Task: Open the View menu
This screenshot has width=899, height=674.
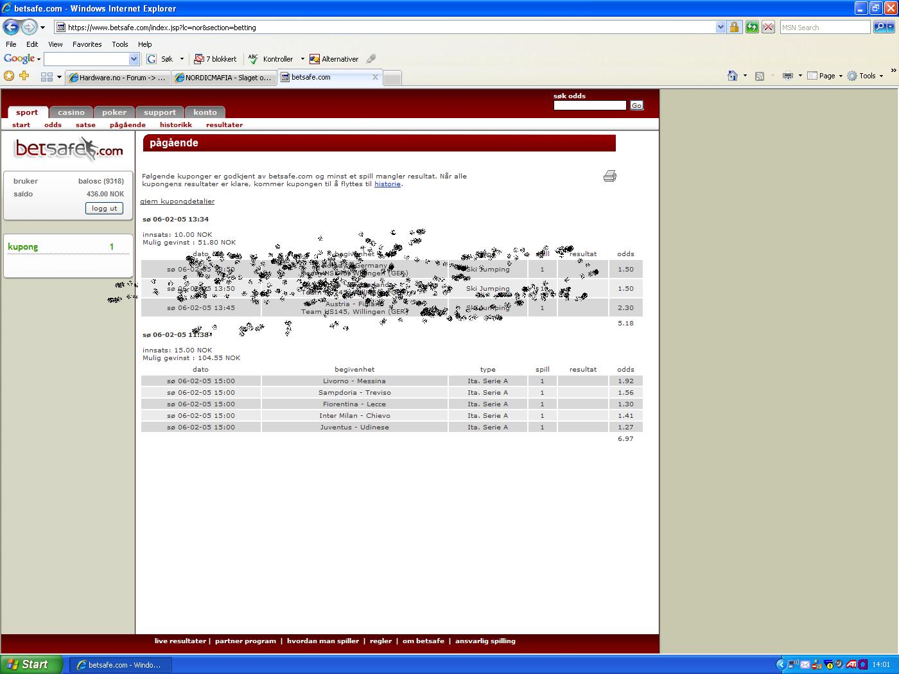Action: point(55,44)
